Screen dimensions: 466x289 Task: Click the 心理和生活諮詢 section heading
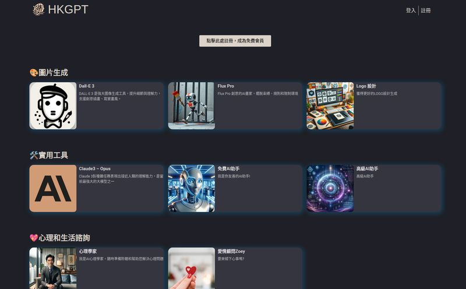point(64,238)
